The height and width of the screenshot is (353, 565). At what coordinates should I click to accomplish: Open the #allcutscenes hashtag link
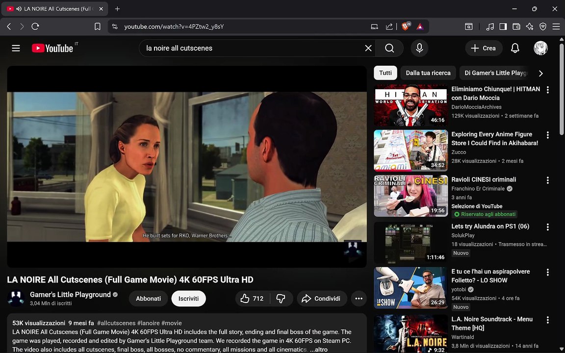click(x=116, y=323)
